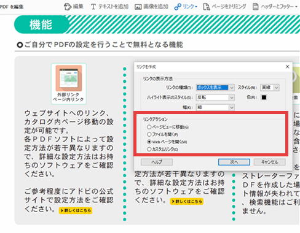Click the キャンセル button

coord(270,162)
